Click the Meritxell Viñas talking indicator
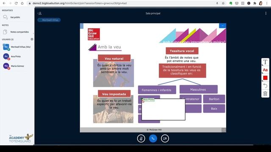The image size is (271, 152). pyautogui.click(x=49, y=20)
